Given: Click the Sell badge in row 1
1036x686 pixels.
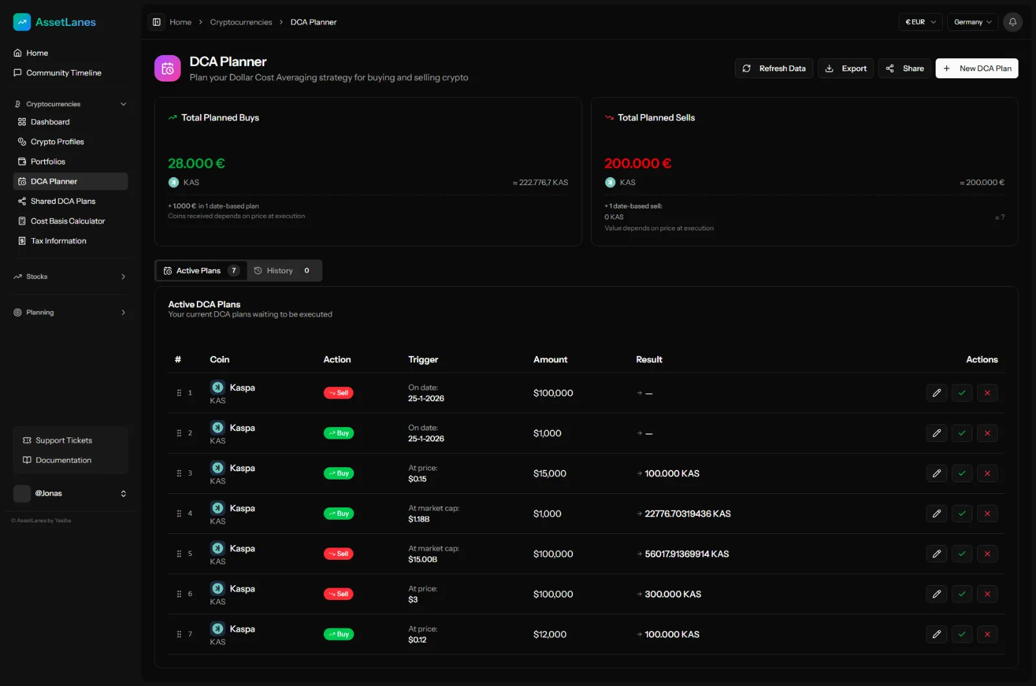Looking at the screenshot, I should (x=339, y=393).
